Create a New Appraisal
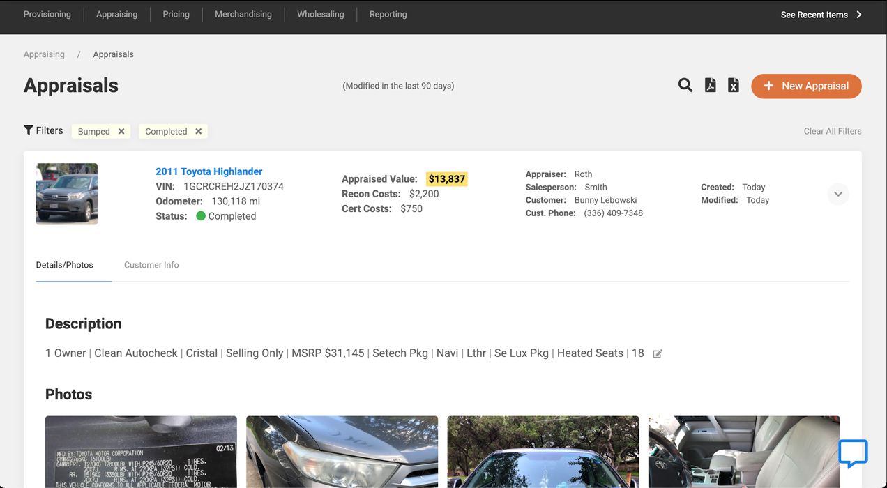 pyautogui.click(x=806, y=86)
